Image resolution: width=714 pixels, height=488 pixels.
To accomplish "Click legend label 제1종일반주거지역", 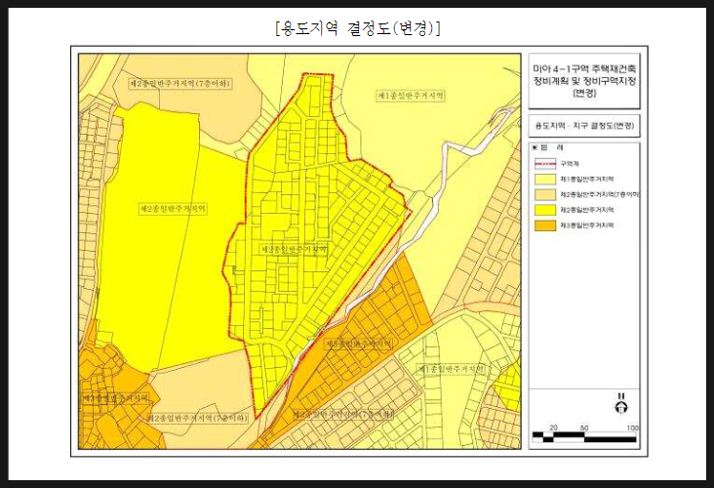I will pyautogui.click(x=587, y=179).
